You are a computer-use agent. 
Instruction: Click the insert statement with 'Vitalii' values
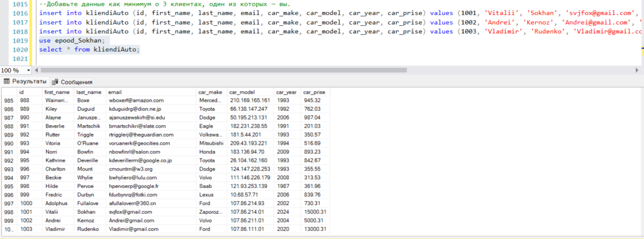pos(340,14)
